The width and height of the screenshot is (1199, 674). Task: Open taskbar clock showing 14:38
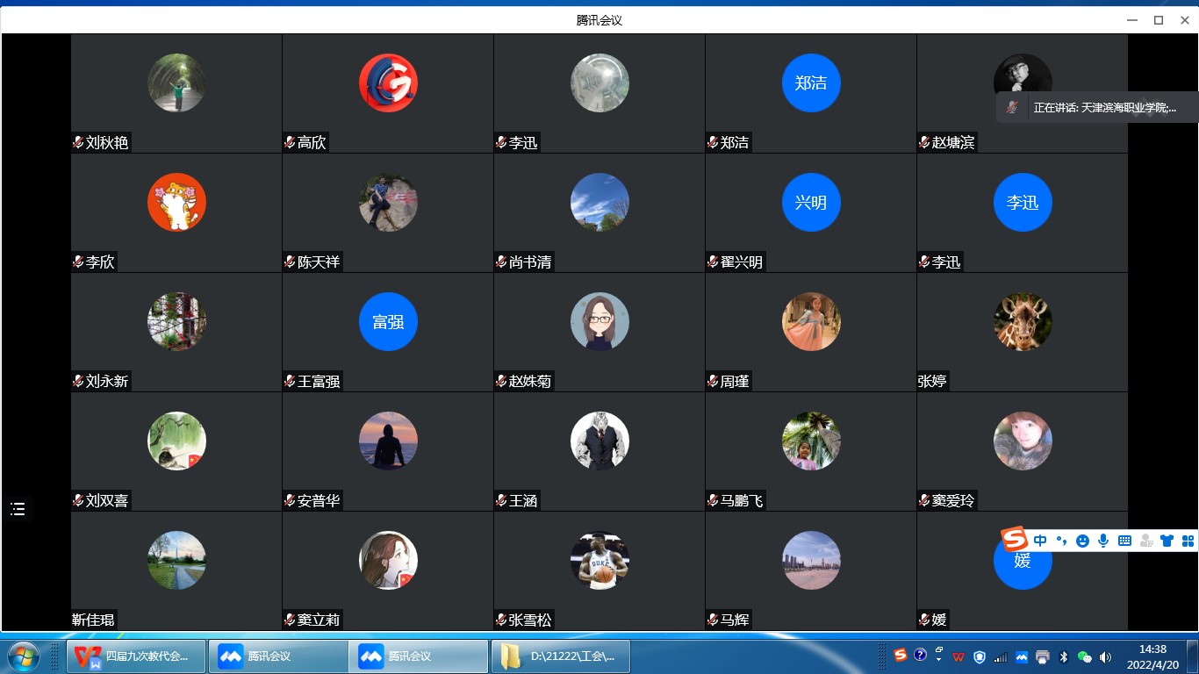click(x=1152, y=656)
